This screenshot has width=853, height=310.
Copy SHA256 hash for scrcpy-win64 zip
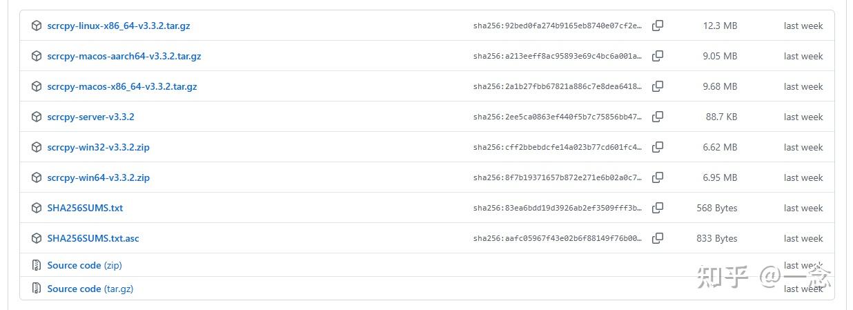(658, 177)
